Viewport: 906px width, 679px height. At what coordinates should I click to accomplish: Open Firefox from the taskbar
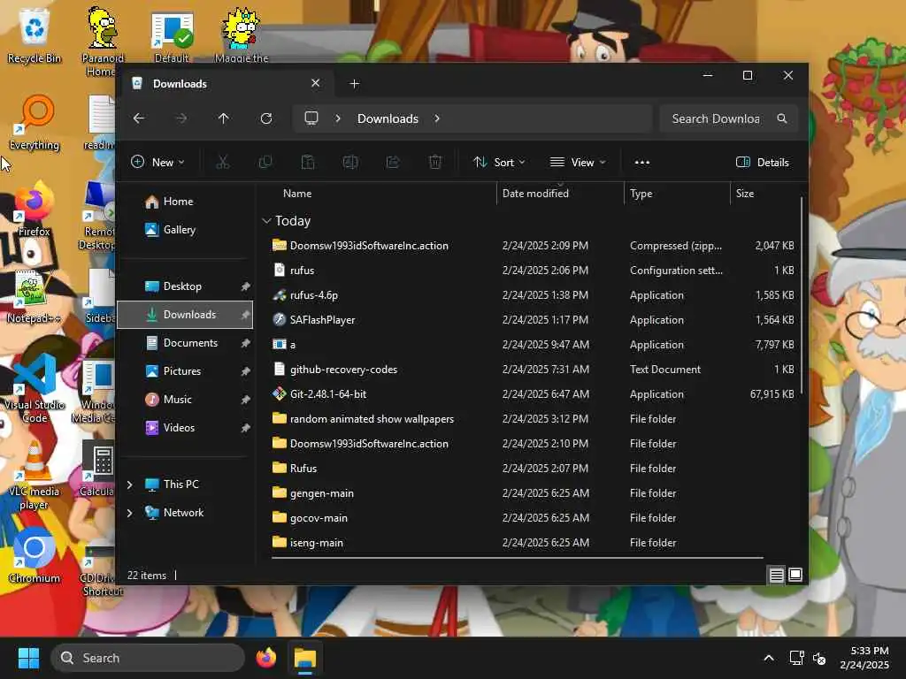(266, 658)
